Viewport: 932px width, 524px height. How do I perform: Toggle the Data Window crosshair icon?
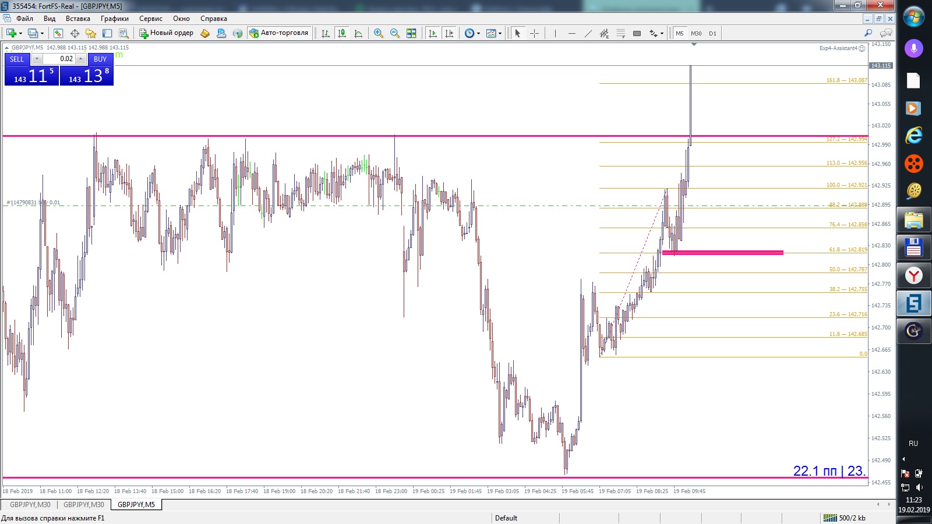[75, 33]
